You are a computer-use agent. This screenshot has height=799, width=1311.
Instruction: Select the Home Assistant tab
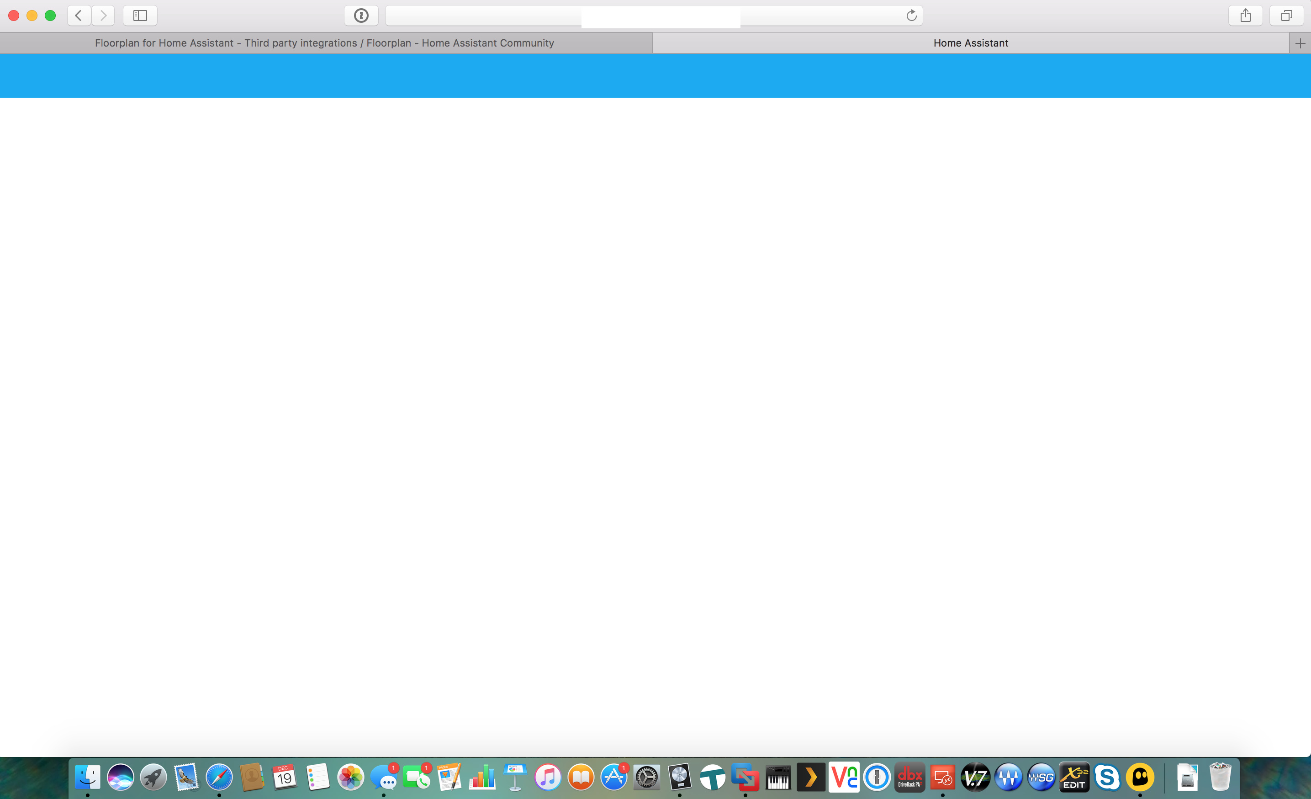[x=971, y=43]
